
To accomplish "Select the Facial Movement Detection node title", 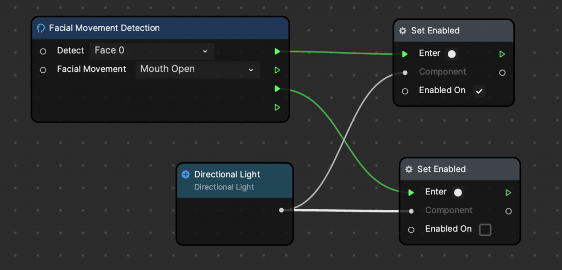I will pyautogui.click(x=104, y=28).
